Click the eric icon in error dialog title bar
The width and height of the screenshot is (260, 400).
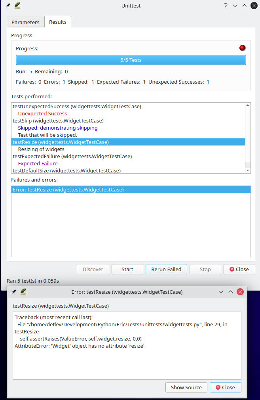tap(23, 292)
